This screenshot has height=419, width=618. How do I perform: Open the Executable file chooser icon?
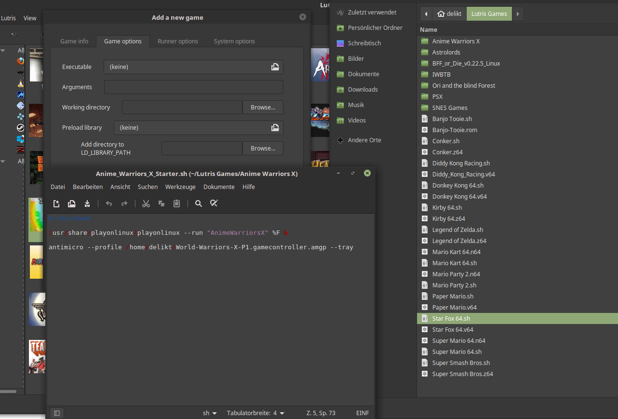coord(275,67)
